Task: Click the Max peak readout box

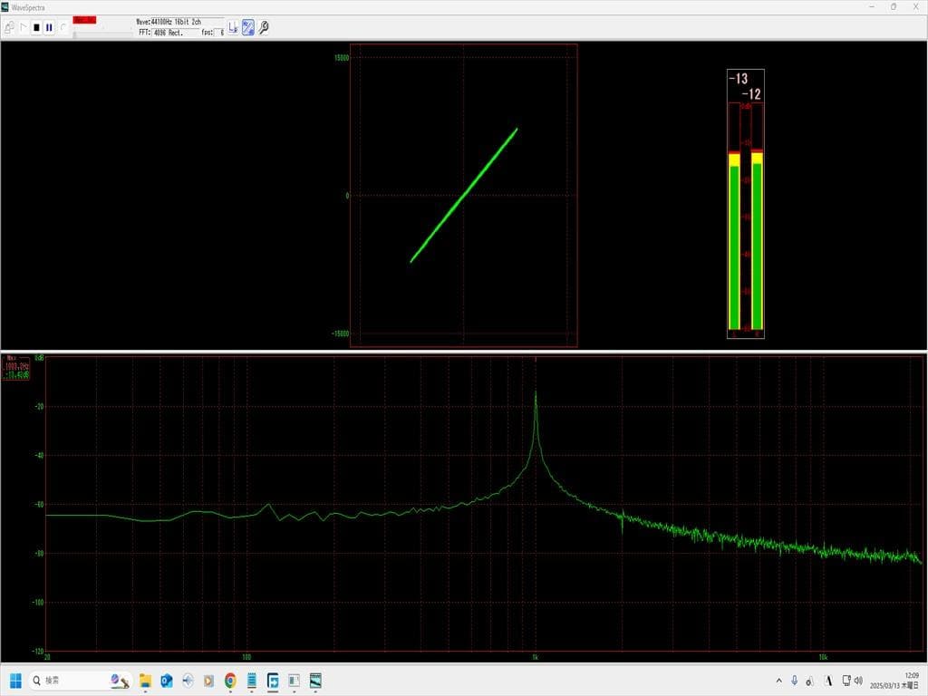Action: click(x=16, y=367)
